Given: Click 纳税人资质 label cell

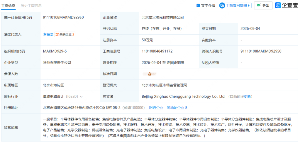Looking at the screenshot, I should (219, 63).
